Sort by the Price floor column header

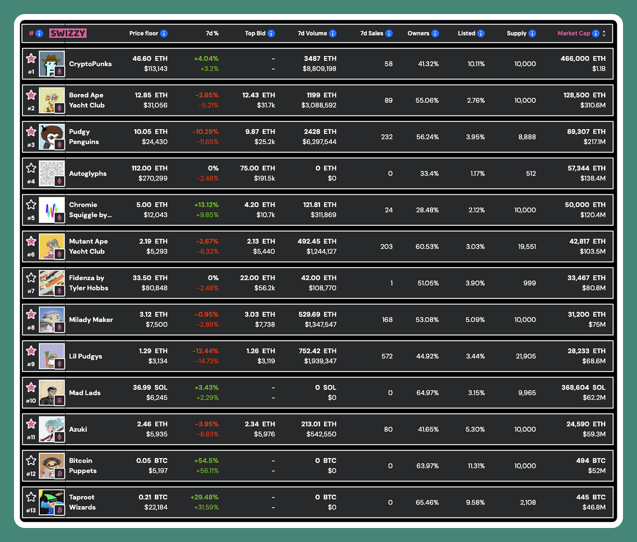click(143, 33)
